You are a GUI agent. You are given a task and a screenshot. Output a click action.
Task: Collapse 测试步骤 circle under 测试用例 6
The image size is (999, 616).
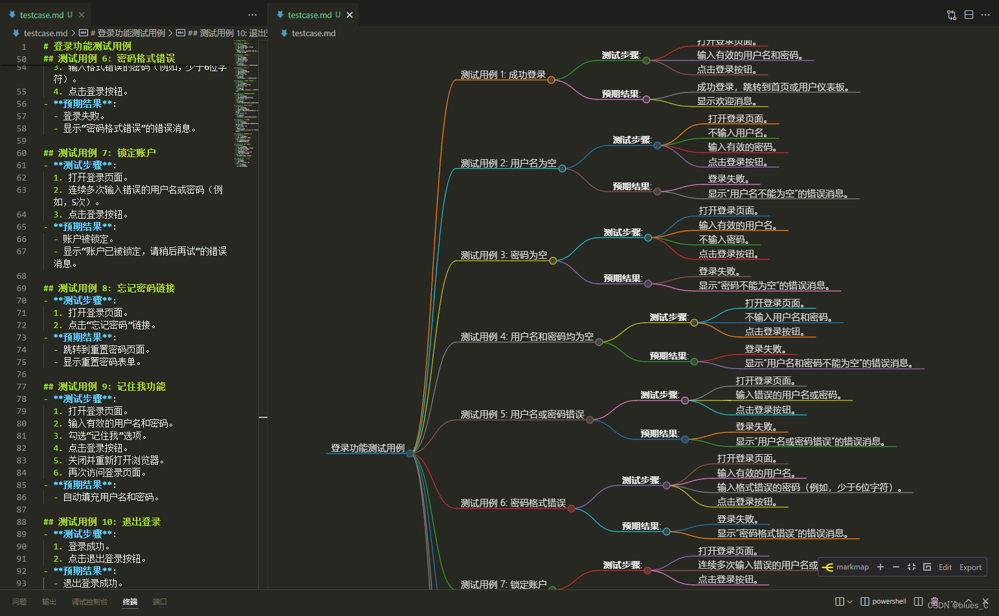(x=666, y=485)
